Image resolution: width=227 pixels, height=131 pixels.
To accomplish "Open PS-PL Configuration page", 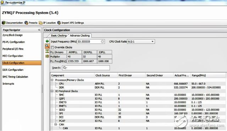I will pos(13,42).
